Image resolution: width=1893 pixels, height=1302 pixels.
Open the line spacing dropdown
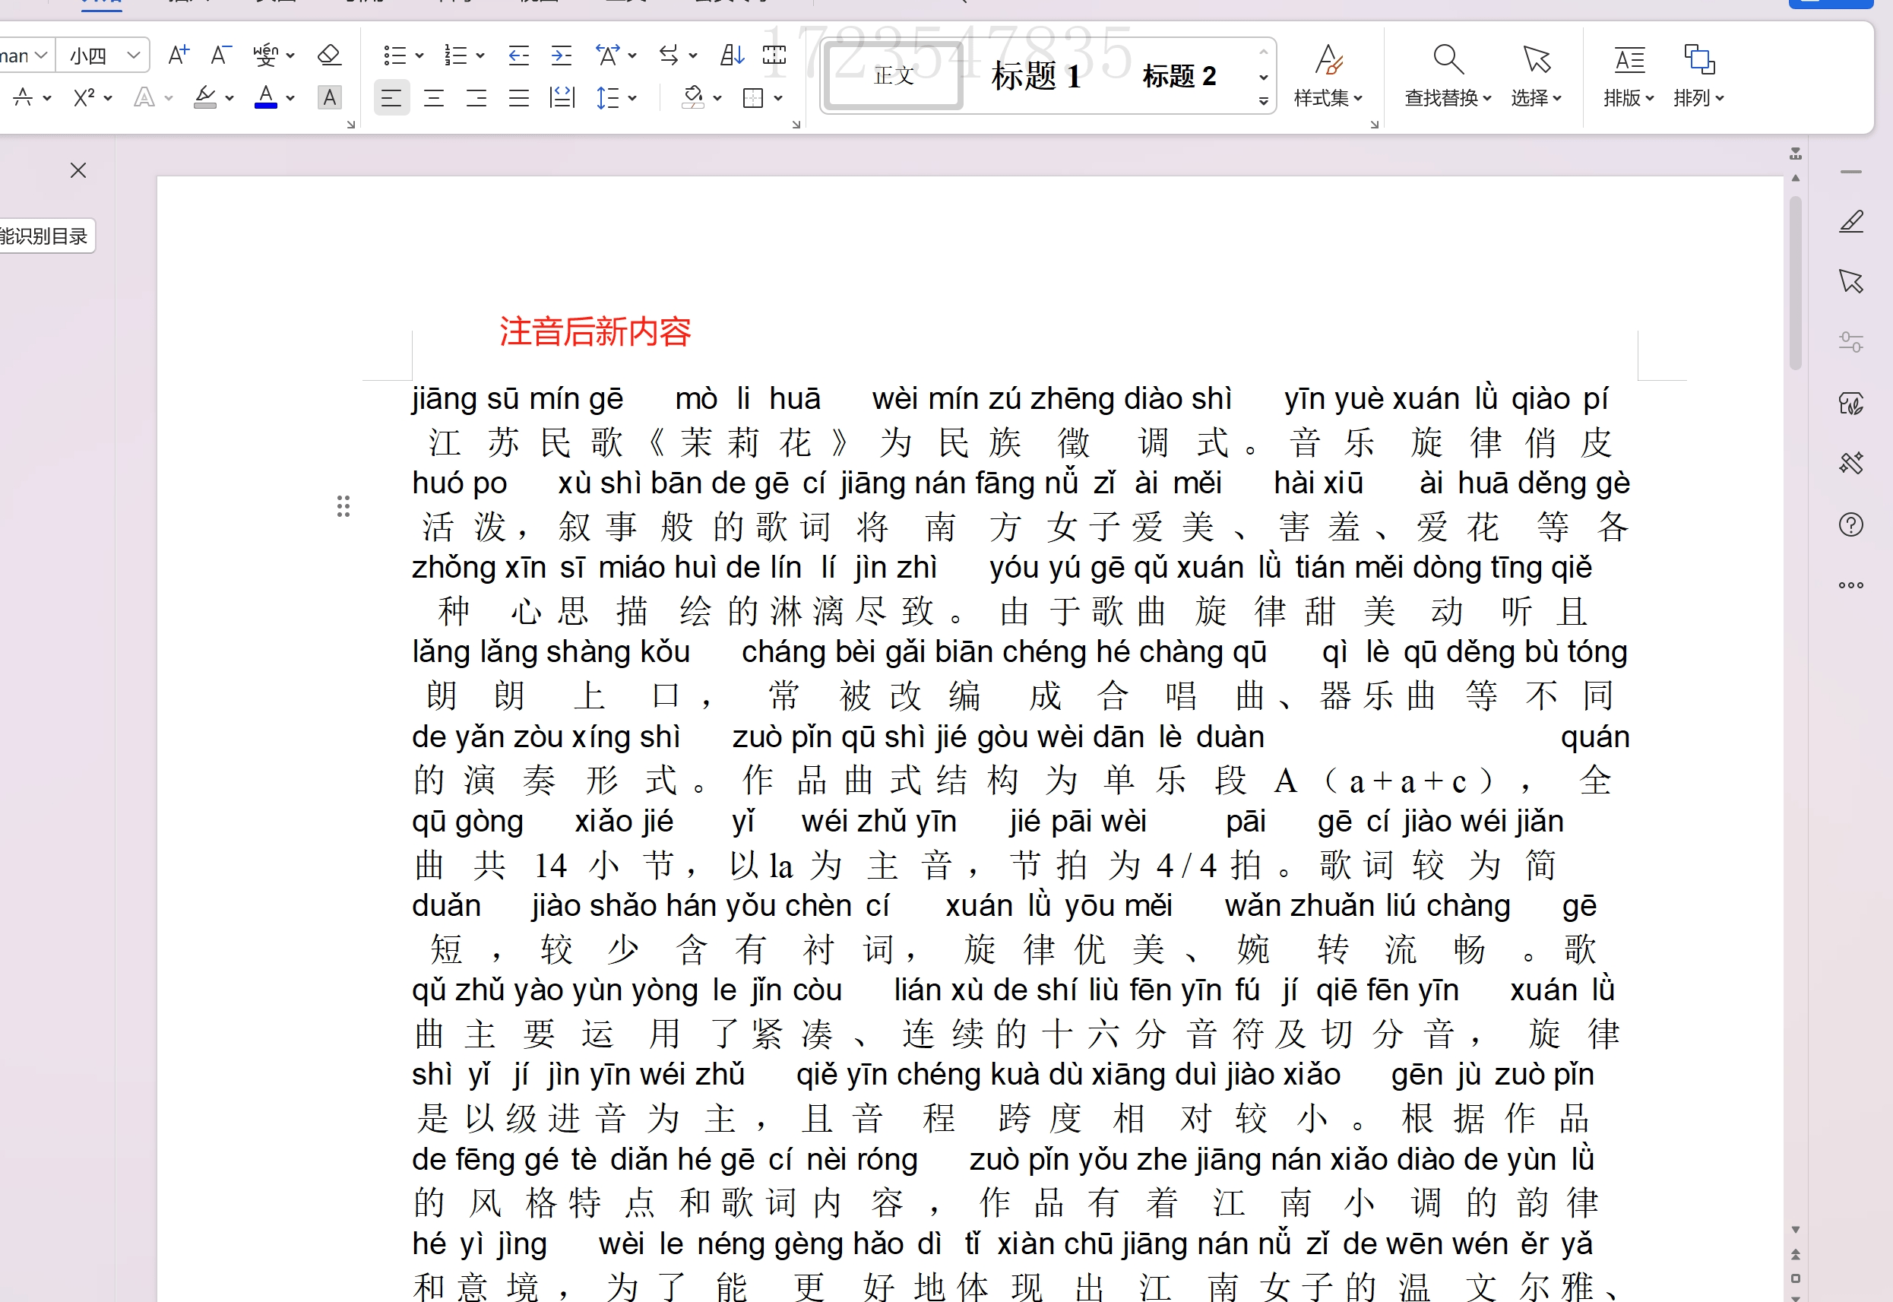click(x=610, y=98)
